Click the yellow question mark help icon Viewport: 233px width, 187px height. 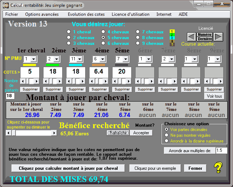[218, 167]
